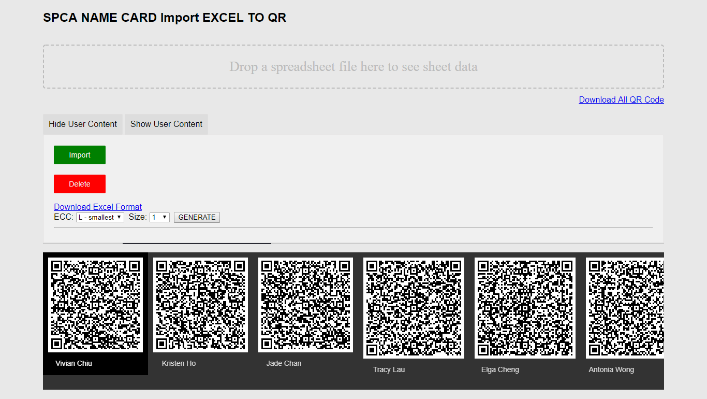Open the ECC level dropdown
Screen dimensions: 707x399
tap(100, 218)
